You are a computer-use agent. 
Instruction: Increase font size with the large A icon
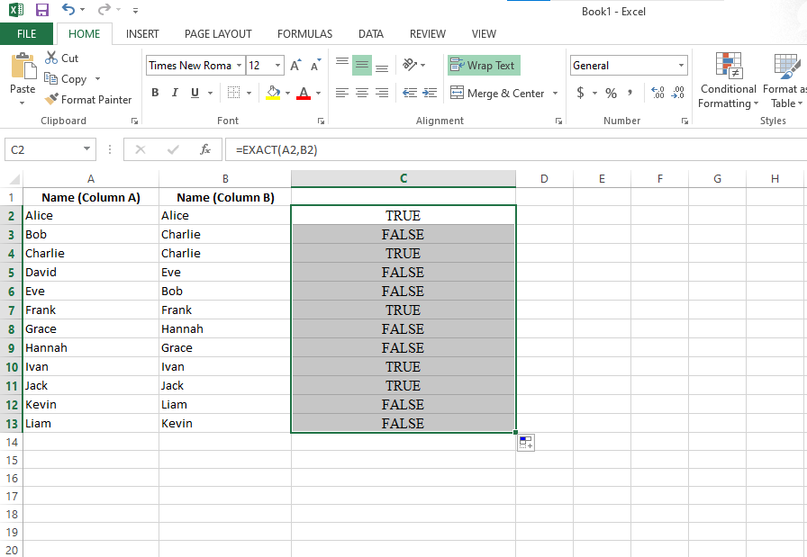tap(295, 66)
